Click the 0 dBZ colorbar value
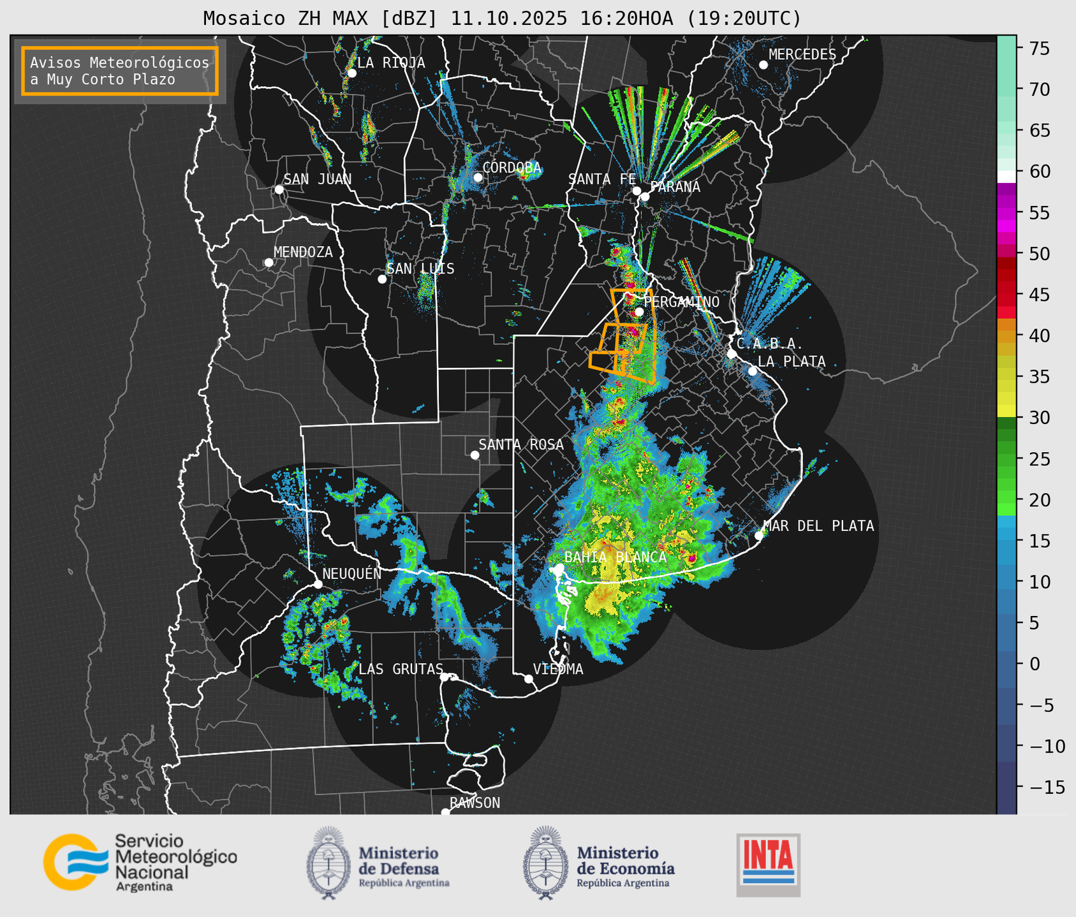 click(1035, 664)
